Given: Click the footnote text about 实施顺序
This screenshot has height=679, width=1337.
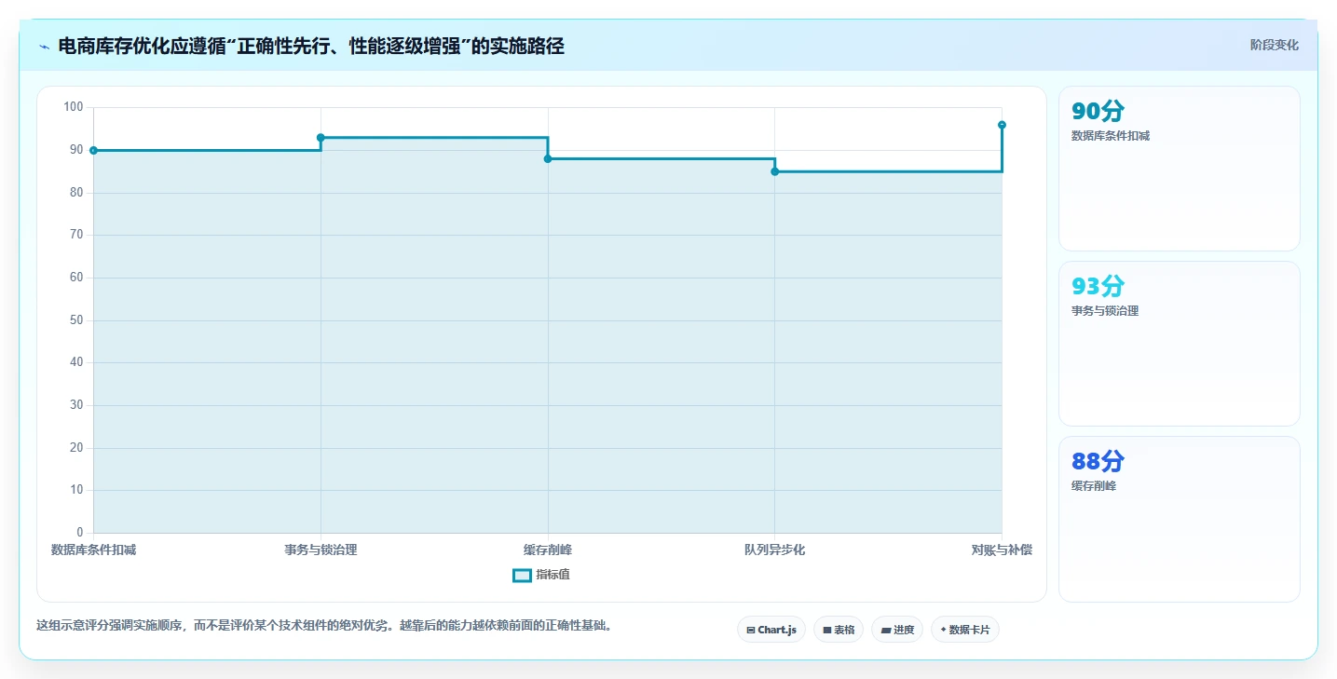Looking at the screenshot, I should click(x=326, y=626).
